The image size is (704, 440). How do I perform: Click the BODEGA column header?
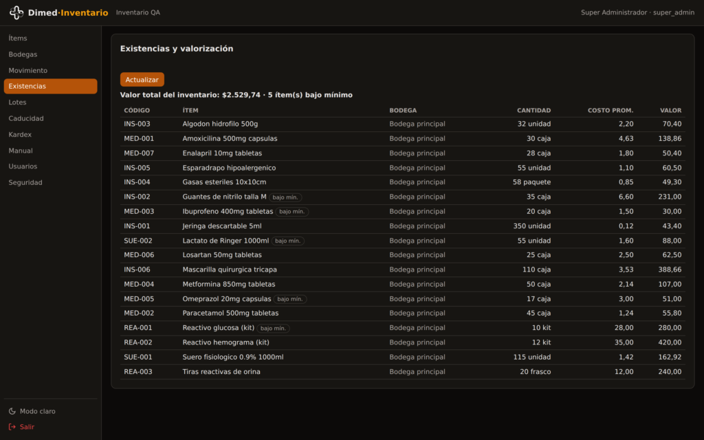403,111
